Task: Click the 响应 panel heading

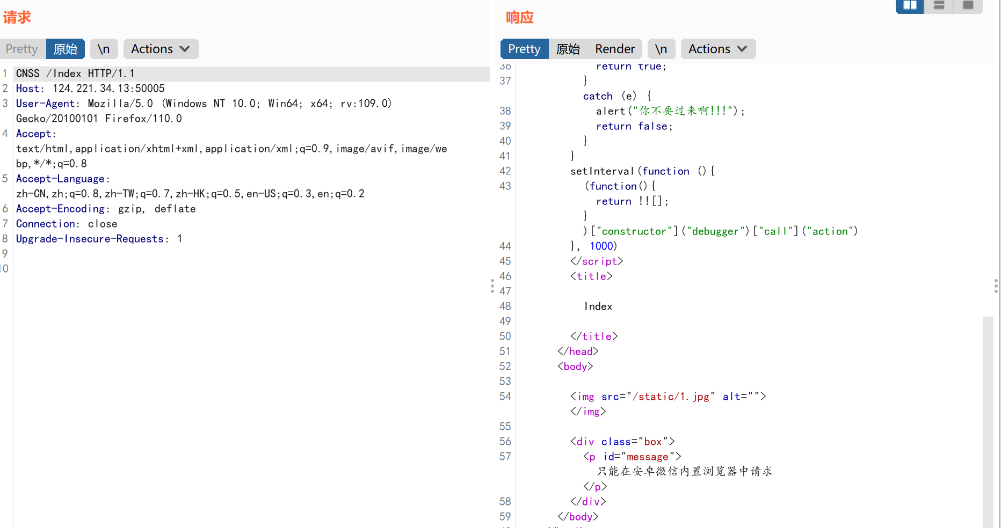Action: pyautogui.click(x=520, y=18)
